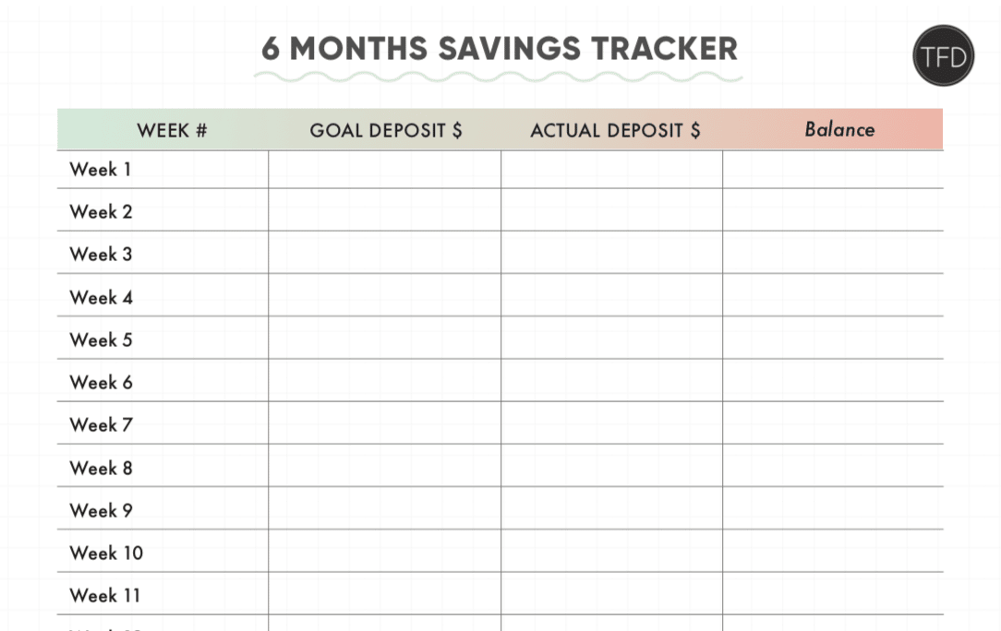Click the Week 3 balance cell

pyautogui.click(x=833, y=253)
